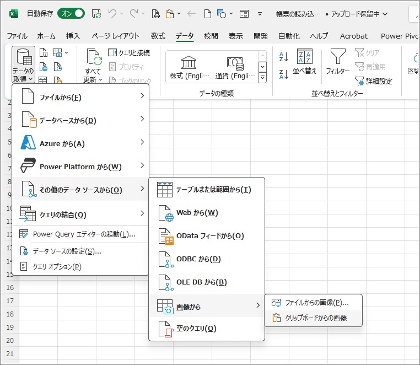Image resolution: width=420 pixels, height=365 pixels.
Task: Click the from text/CSV icon in ribbon
Action: point(44,52)
